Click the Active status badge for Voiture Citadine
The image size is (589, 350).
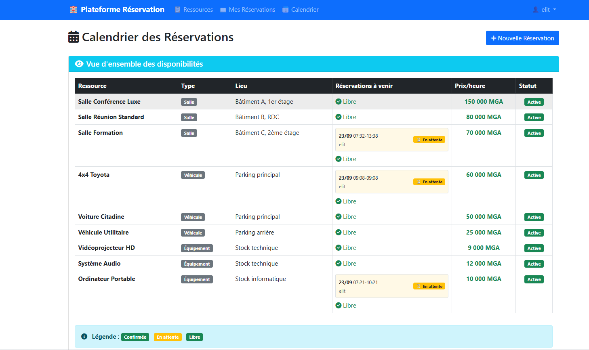click(x=534, y=217)
